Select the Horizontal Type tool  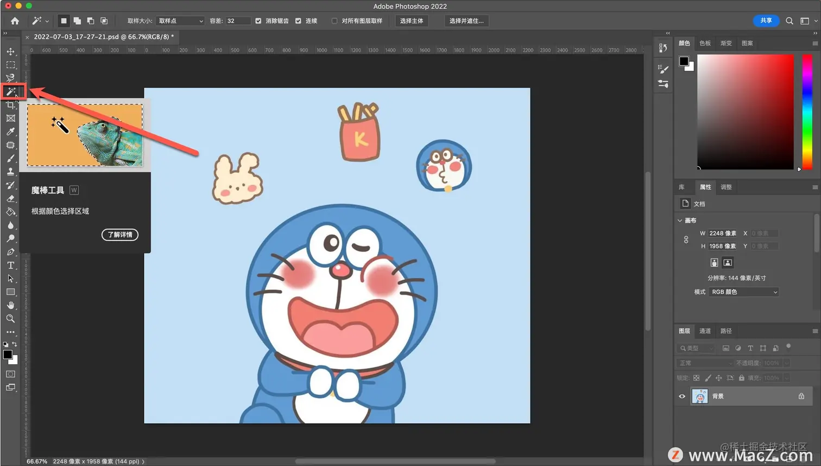coord(10,266)
